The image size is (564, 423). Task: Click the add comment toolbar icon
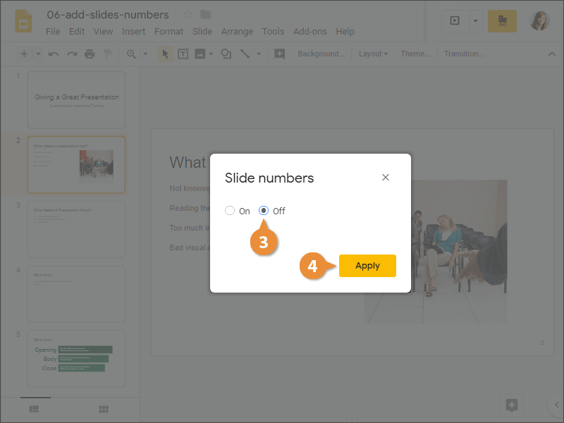279,54
